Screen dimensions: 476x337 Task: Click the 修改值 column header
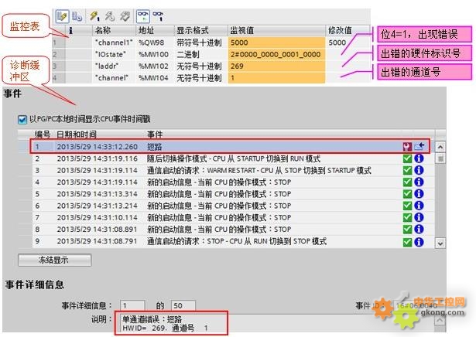348,30
